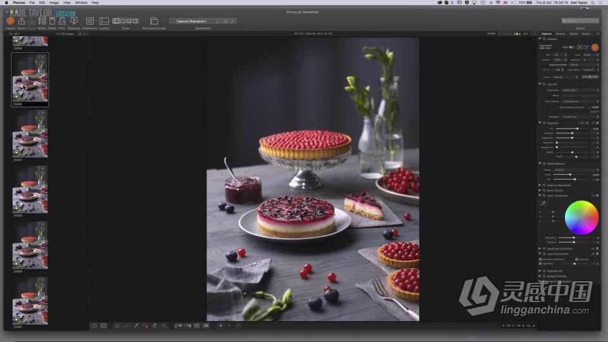This screenshot has height=342, width=608.
Task: Click the White Balance Temp slider
Action: (x=571, y=175)
